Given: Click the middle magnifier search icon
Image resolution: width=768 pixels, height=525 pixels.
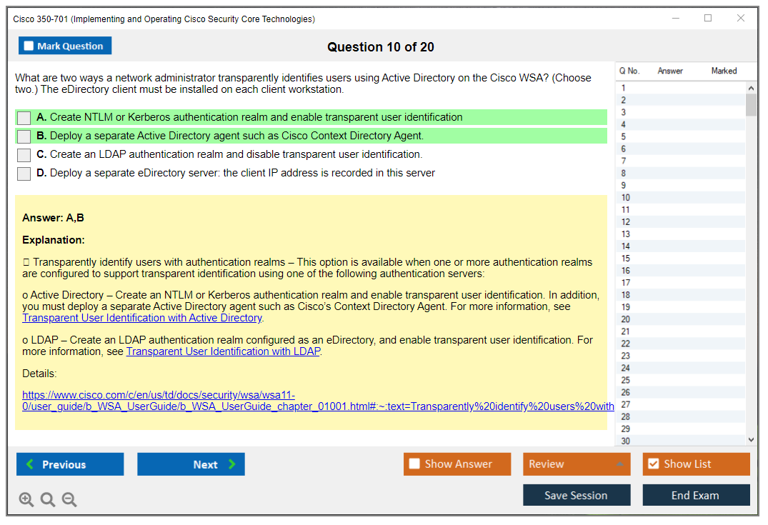Looking at the screenshot, I should pyautogui.click(x=47, y=499).
